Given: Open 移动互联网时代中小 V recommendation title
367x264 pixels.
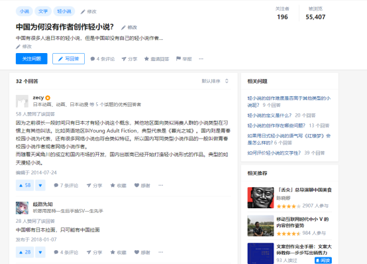Looking at the screenshot, I should [x=303, y=222].
